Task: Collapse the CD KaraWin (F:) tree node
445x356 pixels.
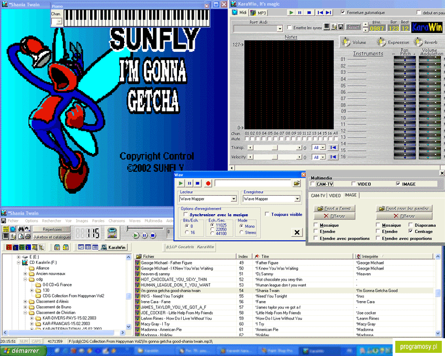Action: (19, 263)
